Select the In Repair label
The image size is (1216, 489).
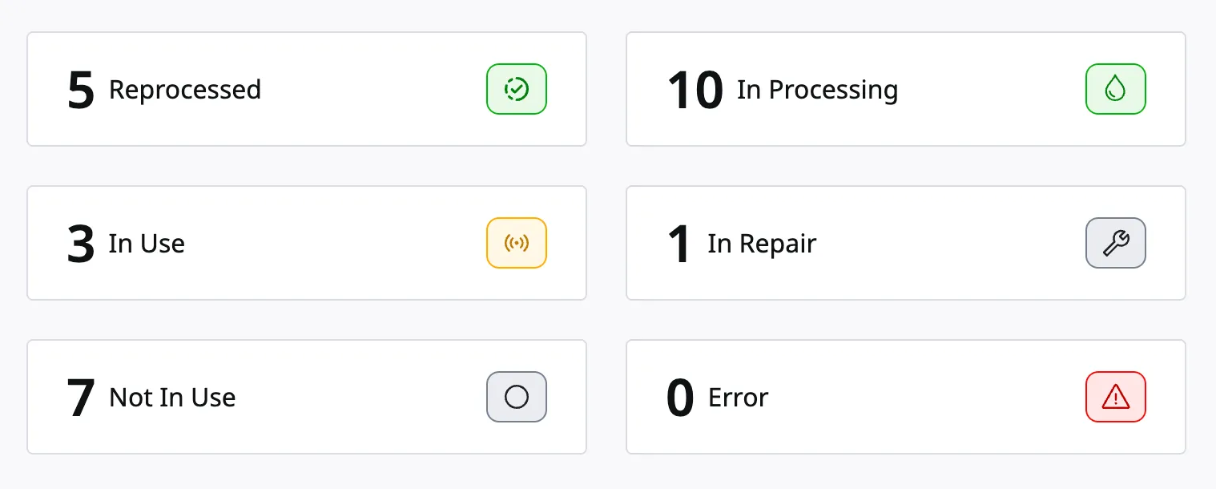coord(762,244)
